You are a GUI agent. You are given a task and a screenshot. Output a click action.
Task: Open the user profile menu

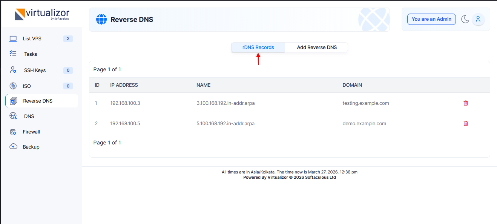(478, 19)
